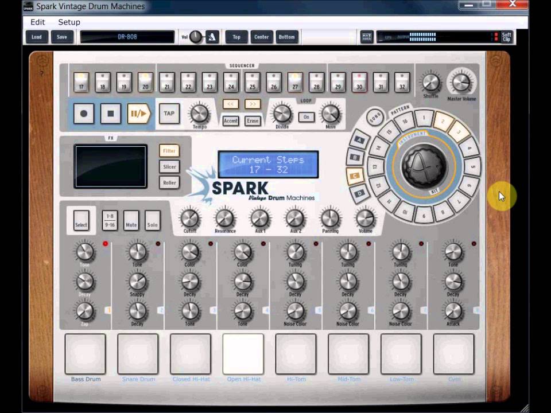
Task: Click the Select button
Action: [81, 220]
